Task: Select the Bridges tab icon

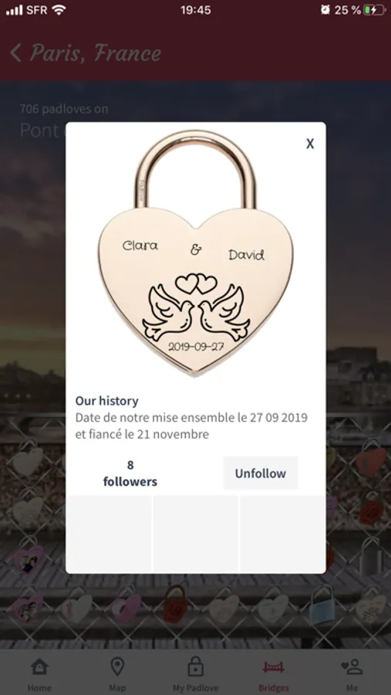Action: [x=274, y=666]
